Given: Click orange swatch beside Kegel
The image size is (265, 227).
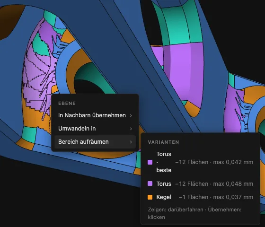Looking at the screenshot, I should tap(150, 197).
